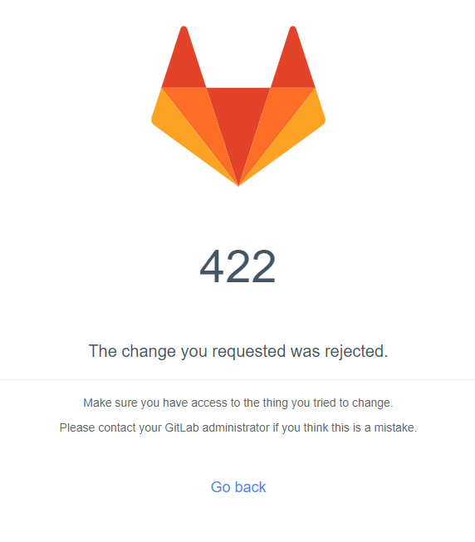This screenshot has height=542, width=475.
Task: Click the word "GitLab" in the message
Action: pyautogui.click(x=182, y=427)
